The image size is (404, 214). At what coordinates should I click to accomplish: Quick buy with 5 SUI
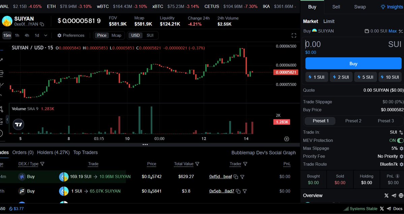(365, 77)
